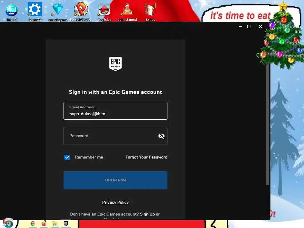Open the uncut gems diamond icon

point(58,11)
